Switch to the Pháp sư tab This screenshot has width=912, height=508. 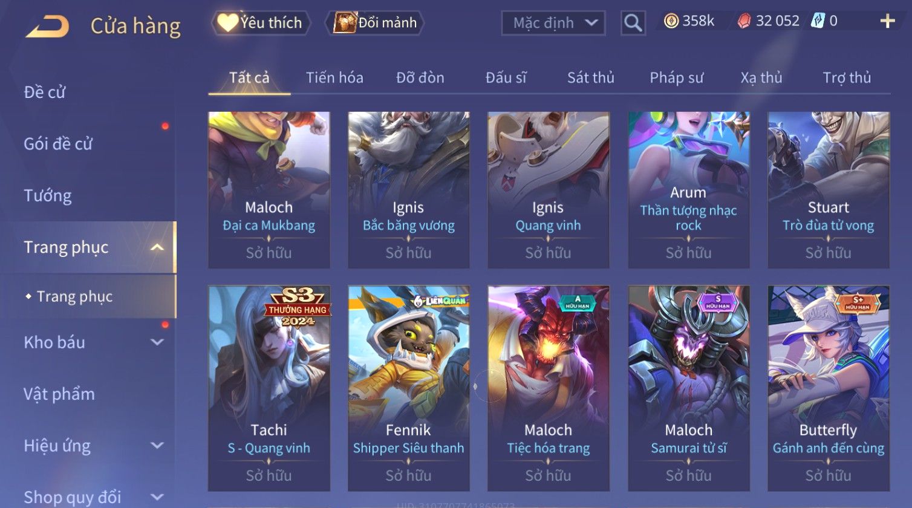(x=677, y=77)
